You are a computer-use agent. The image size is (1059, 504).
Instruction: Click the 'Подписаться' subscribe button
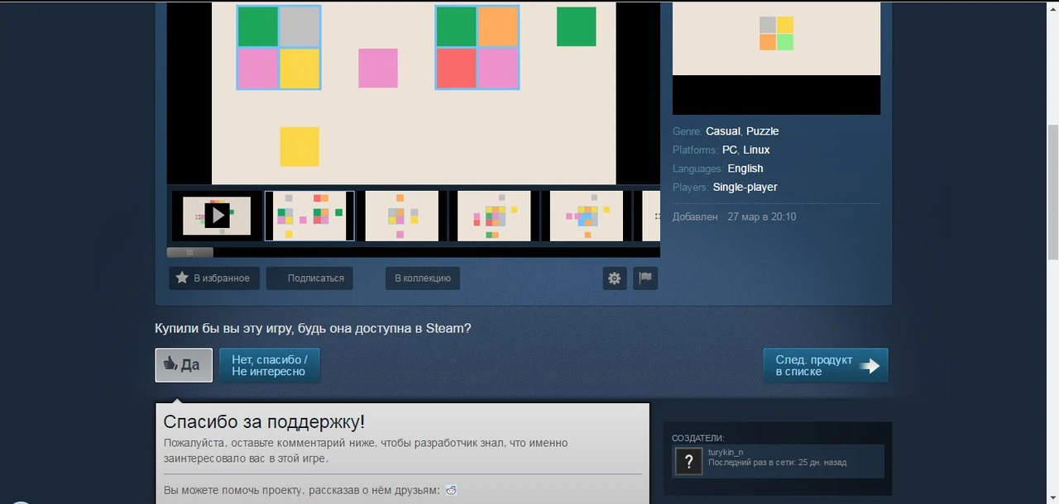click(x=310, y=278)
